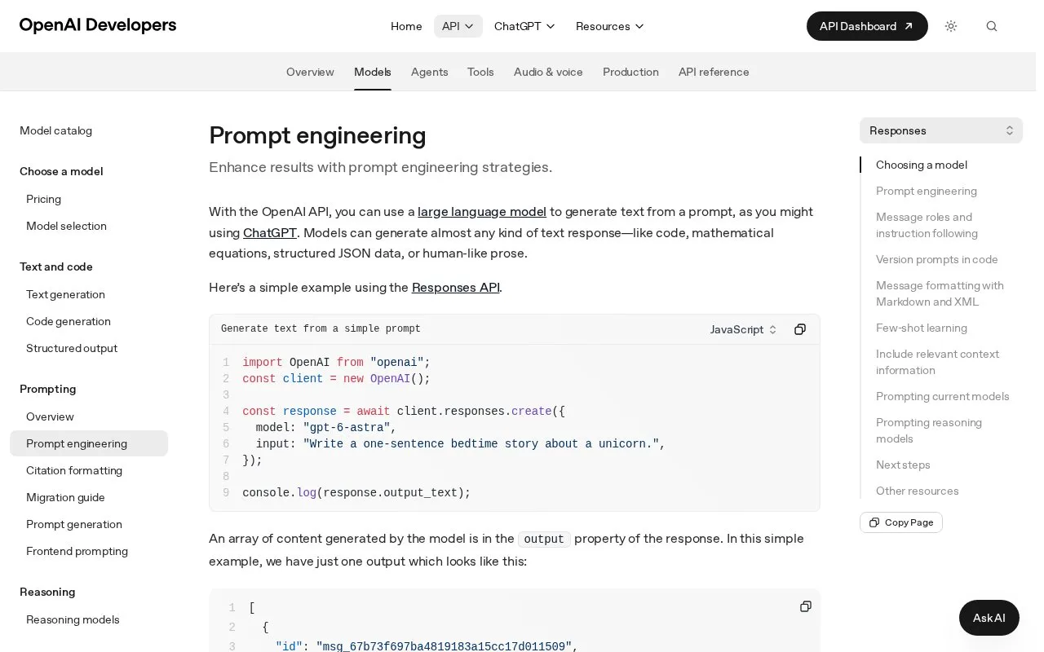Open Code generation in the sidebar

coord(69,321)
